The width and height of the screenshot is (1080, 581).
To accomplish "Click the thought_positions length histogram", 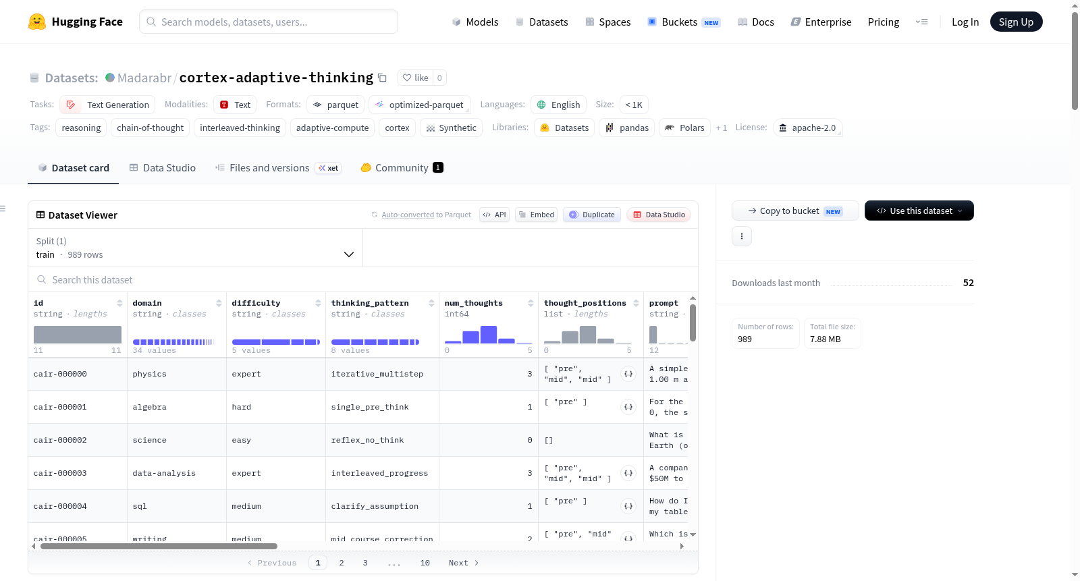I will [588, 335].
